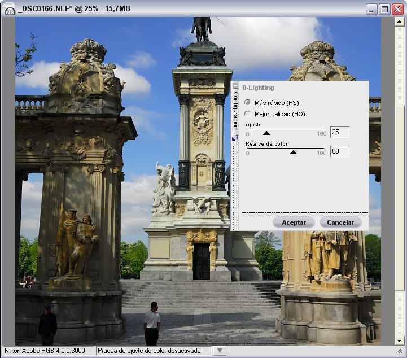Minimize the _DSC0166.NEF image window
This screenshot has height=358, width=407.
pyautogui.click(x=371, y=10)
